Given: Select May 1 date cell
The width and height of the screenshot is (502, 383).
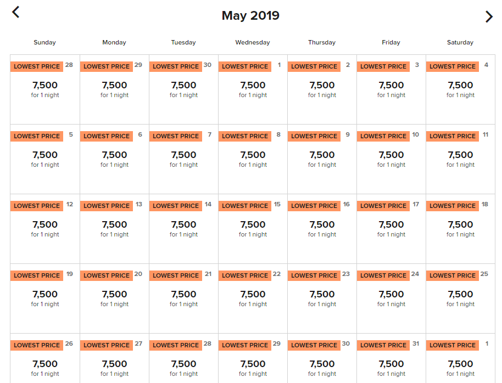Looking at the screenshot, I should point(253,89).
